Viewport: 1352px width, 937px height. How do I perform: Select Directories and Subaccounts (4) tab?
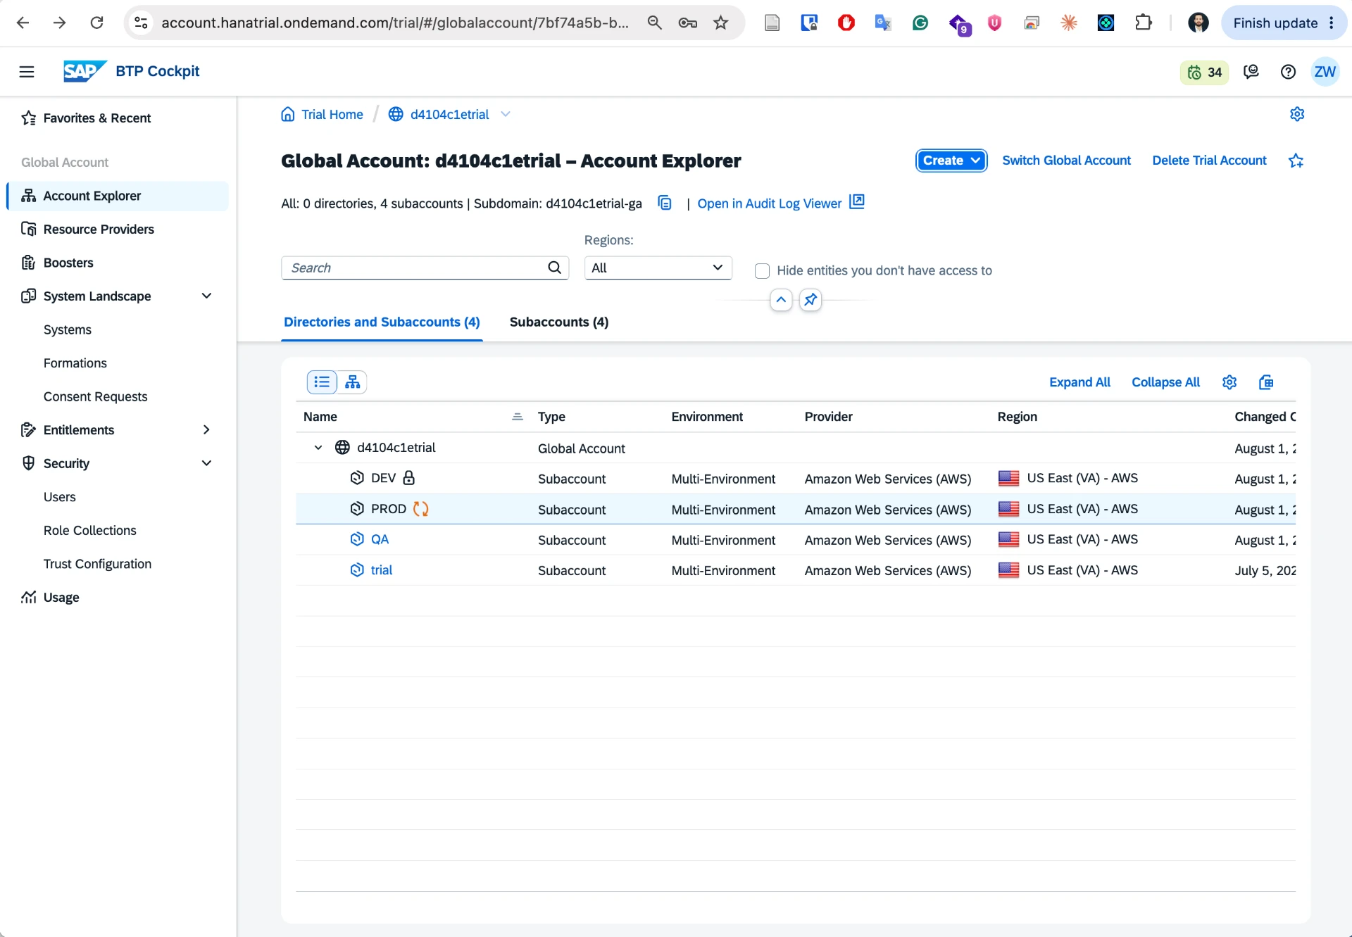click(382, 322)
